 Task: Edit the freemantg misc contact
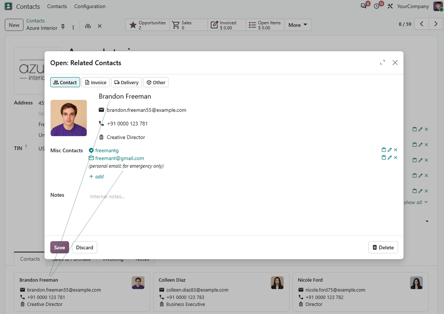(390, 150)
